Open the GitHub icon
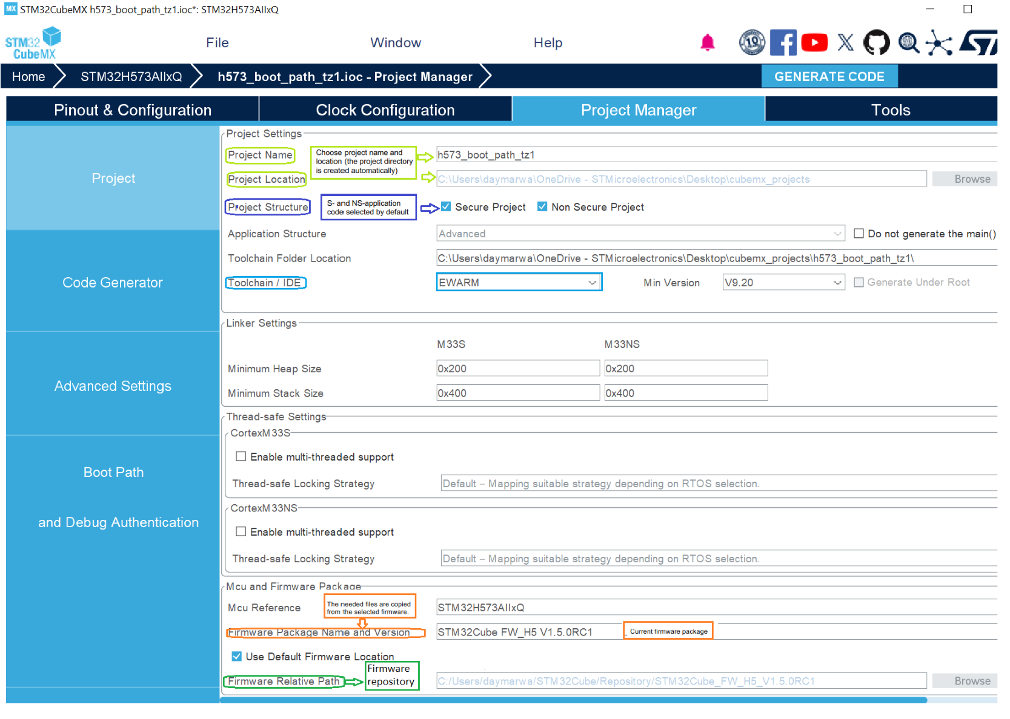 pos(876,42)
